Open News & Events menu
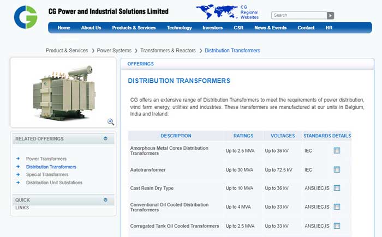382x237 pixels. click(x=271, y=28)
